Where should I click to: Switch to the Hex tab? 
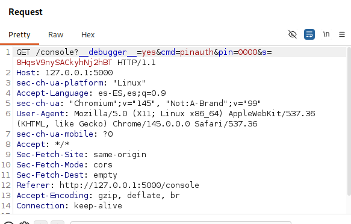click(88, 35)
